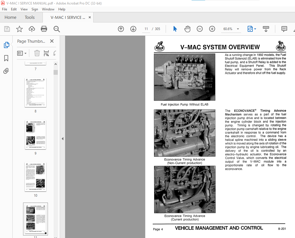The image size is (295, 238).
Task: Click the Adobe Acrobat app icon in the title bar
Action: pos(3,3)
